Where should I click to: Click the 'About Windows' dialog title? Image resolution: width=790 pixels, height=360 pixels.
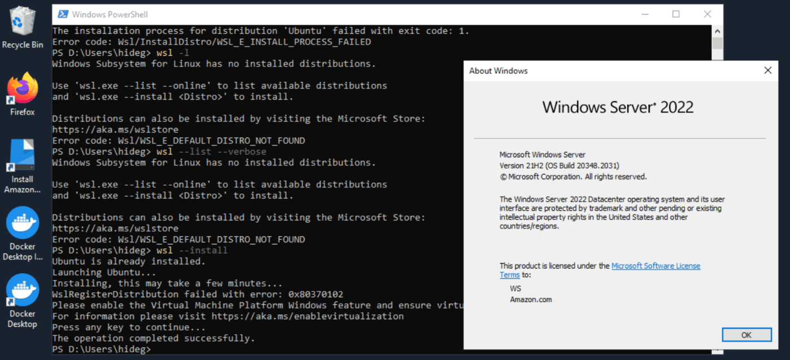(498, 71)
